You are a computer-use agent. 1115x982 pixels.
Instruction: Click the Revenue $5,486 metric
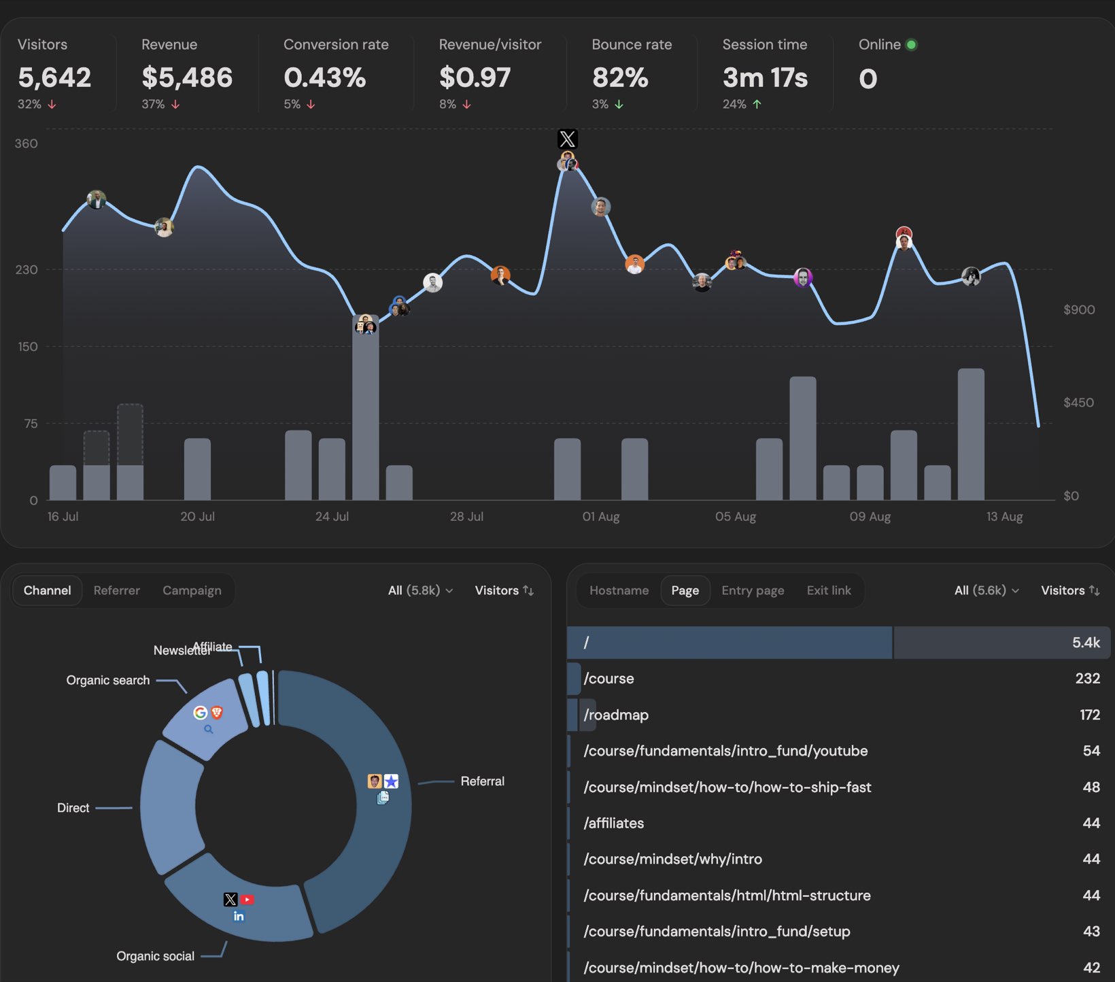187,74
